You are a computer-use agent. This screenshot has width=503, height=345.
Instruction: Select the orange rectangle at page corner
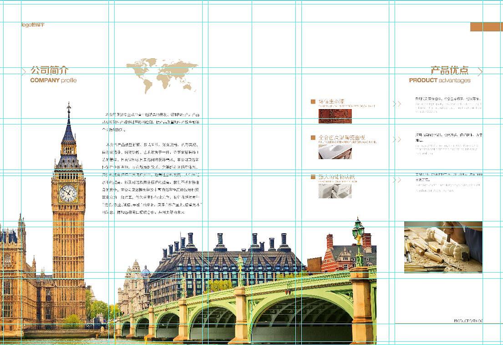point(487,26)
